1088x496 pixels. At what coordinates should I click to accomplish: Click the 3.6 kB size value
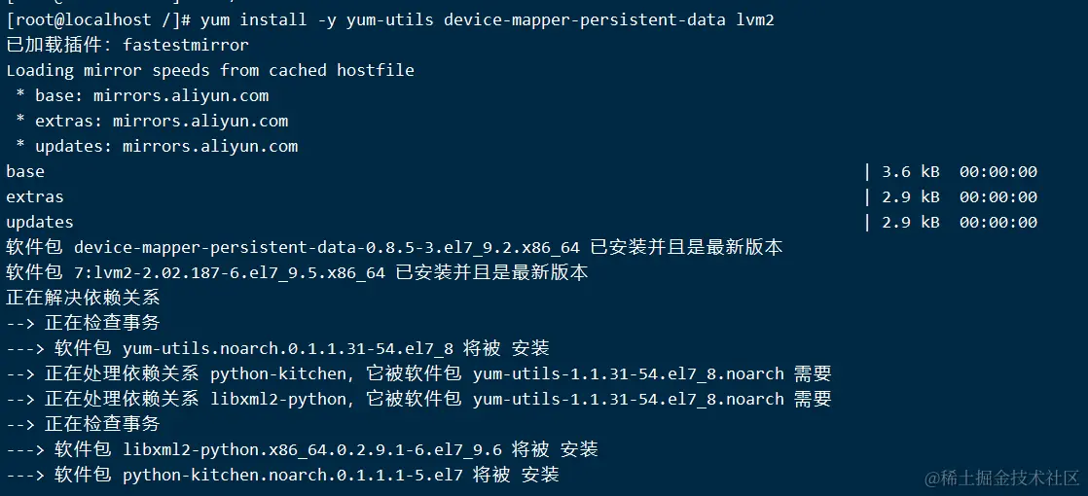pos(910,171)
